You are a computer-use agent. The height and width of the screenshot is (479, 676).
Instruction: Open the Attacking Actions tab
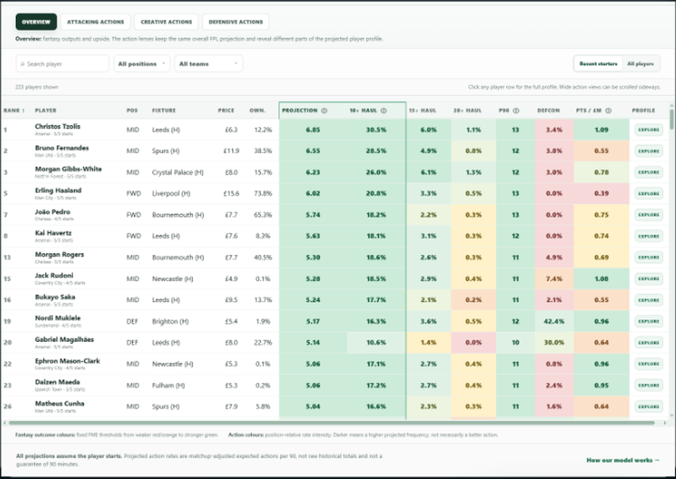tap(96, 22)
